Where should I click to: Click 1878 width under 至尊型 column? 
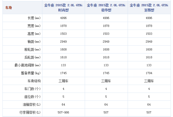point(149,26)
